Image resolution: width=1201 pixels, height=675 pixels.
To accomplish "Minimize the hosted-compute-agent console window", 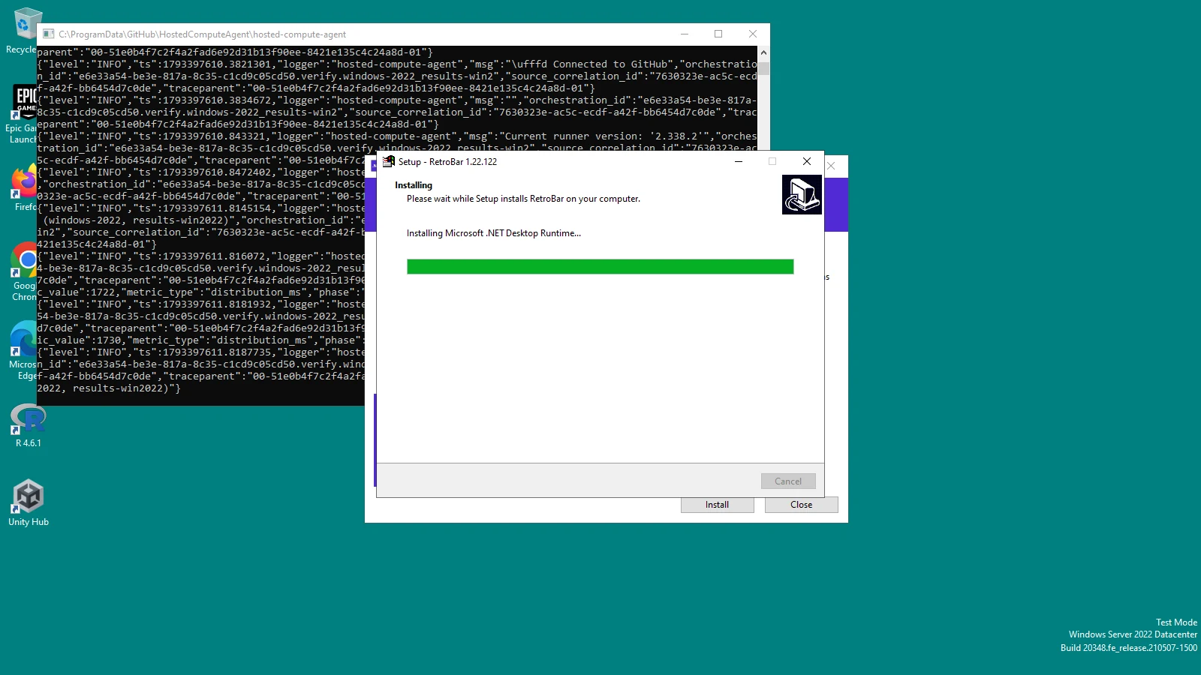I will tap(685, 34).
